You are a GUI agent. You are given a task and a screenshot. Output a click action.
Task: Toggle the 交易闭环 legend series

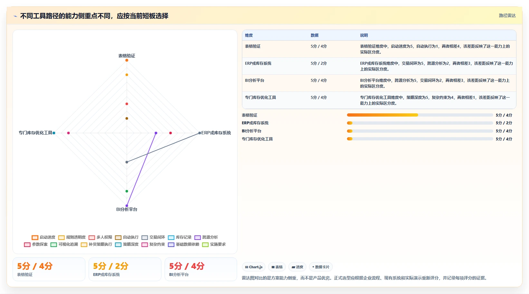click(153, 237)
